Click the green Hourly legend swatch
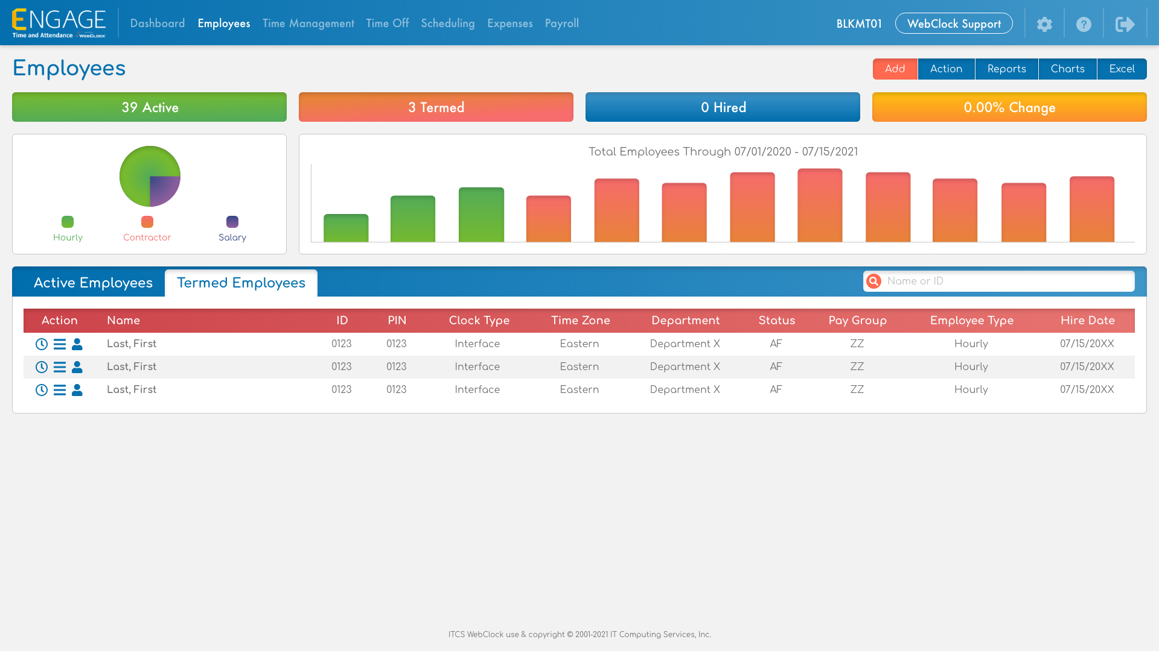Screen dimensions: 1159x651 coord(68,222)
